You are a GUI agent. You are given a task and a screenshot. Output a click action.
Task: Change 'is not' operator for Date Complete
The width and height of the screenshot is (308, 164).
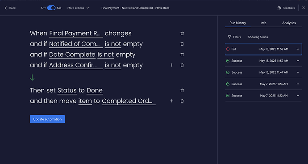point(106,55)
